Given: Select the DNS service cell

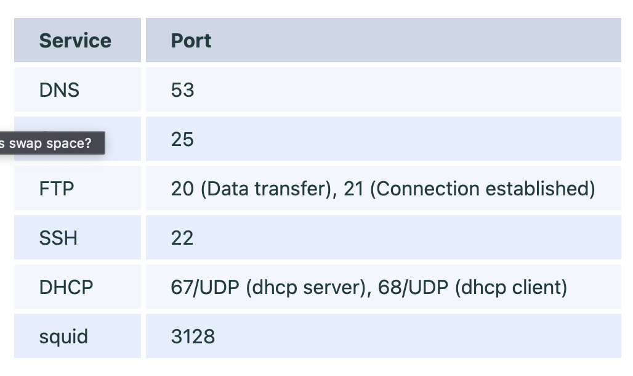Looking at the screenshot, I should [78, 89].
